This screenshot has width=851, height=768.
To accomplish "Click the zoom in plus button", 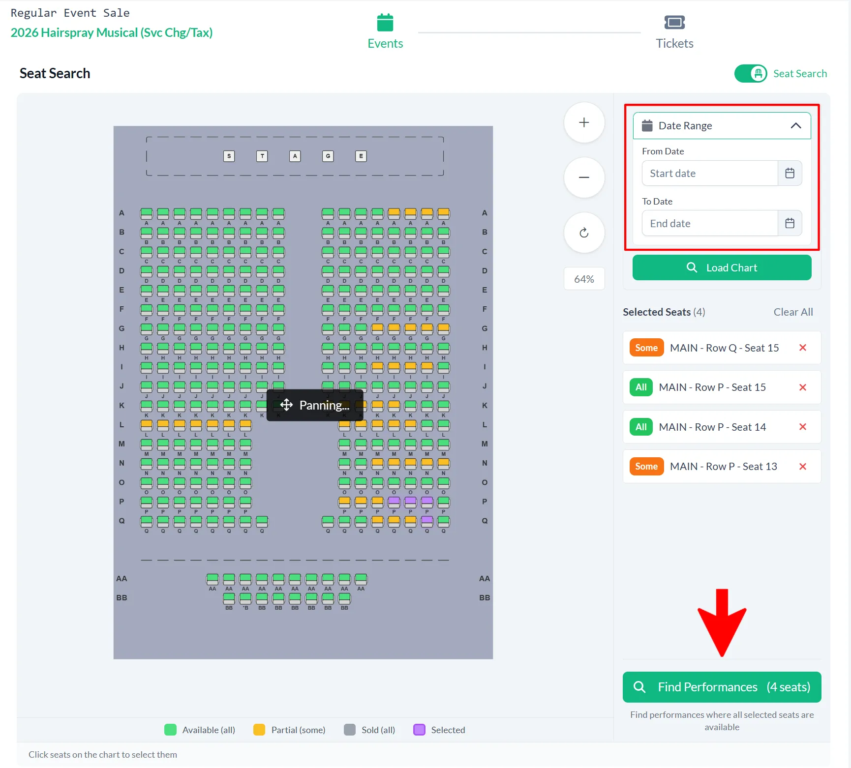I will click(584, 122).
